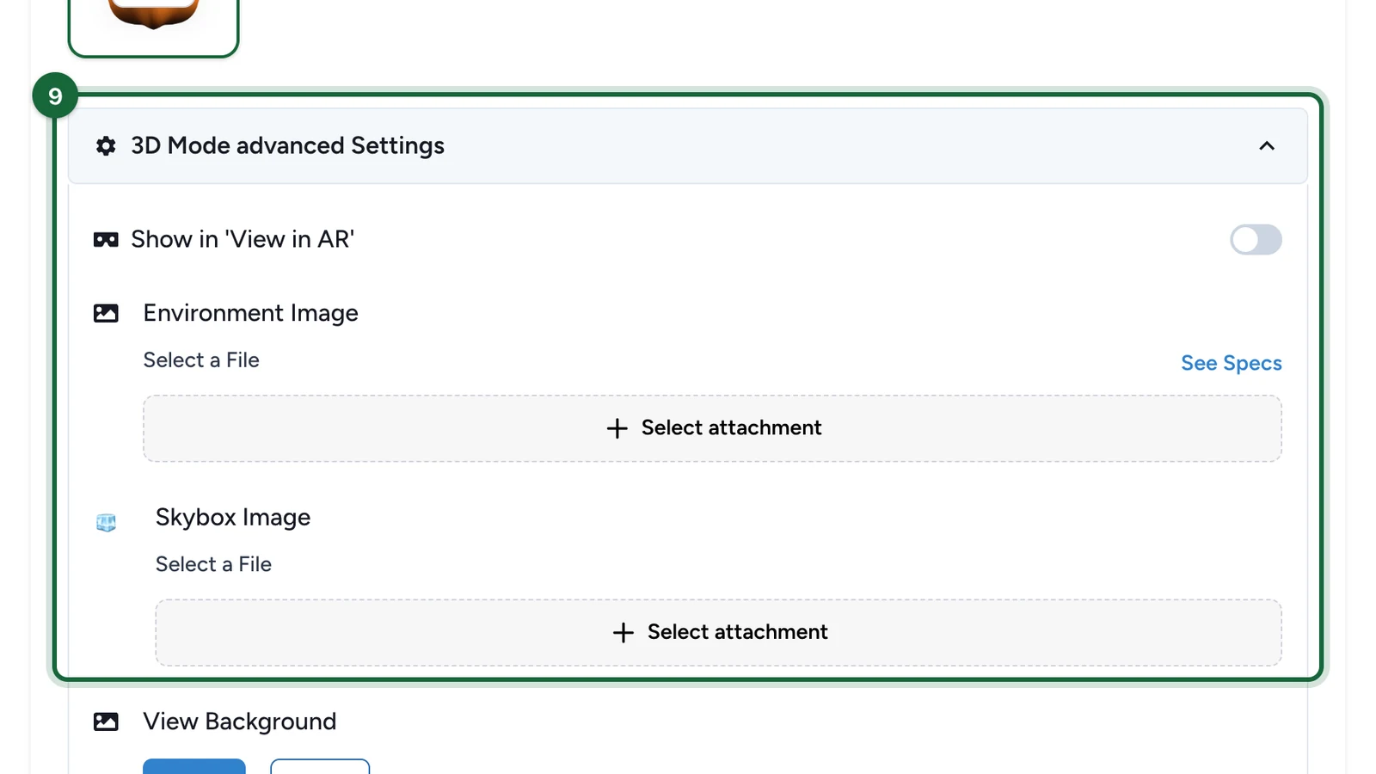This screenshot has width=1376, height=774.
Task: Select attachment for the Skybox Image
Action: pyautogui.click(x=718, y=633)
